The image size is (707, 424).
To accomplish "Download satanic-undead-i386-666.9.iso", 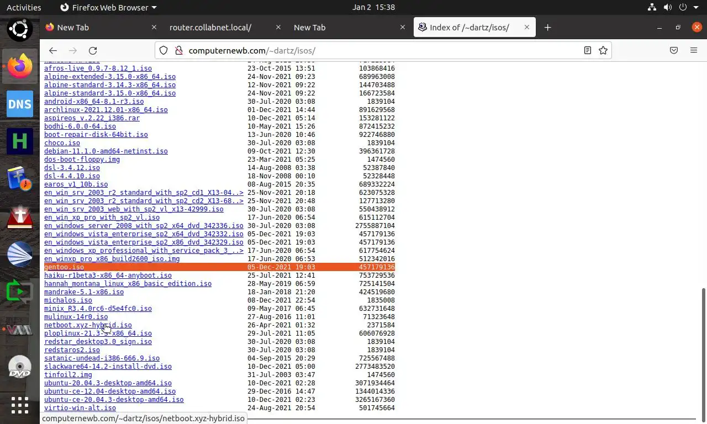I will click(x=102, y=358).
